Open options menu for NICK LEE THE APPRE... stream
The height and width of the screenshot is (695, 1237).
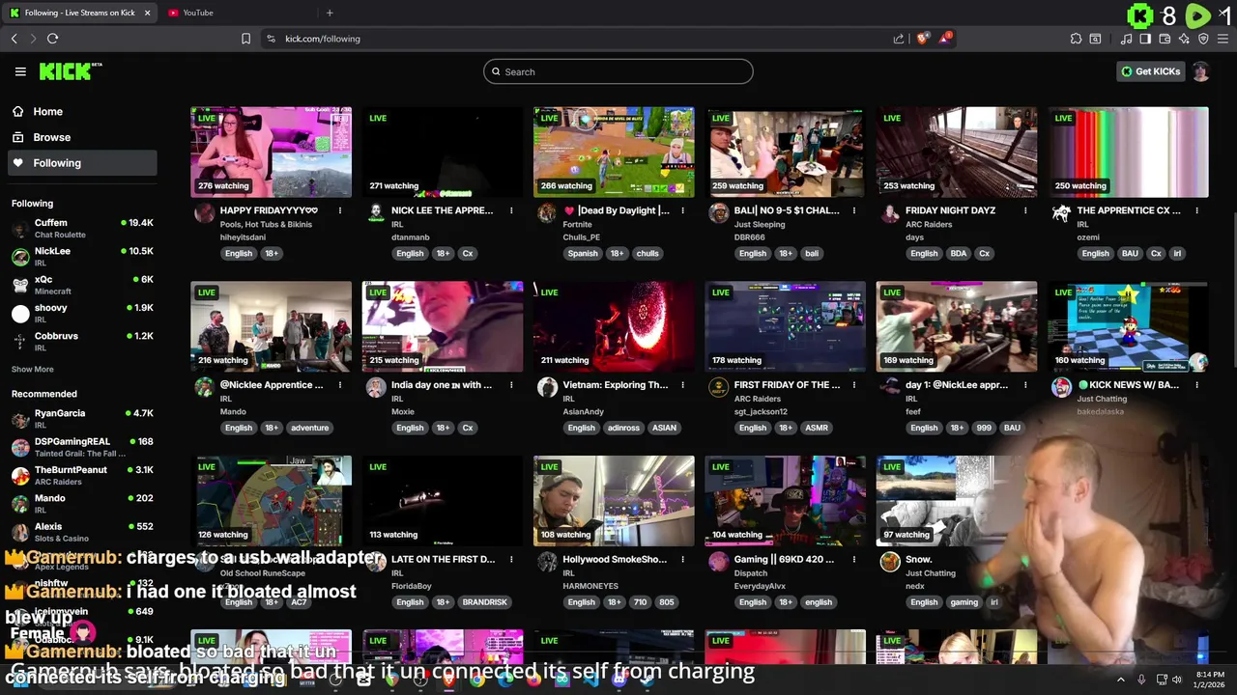[x=511, y=210]
